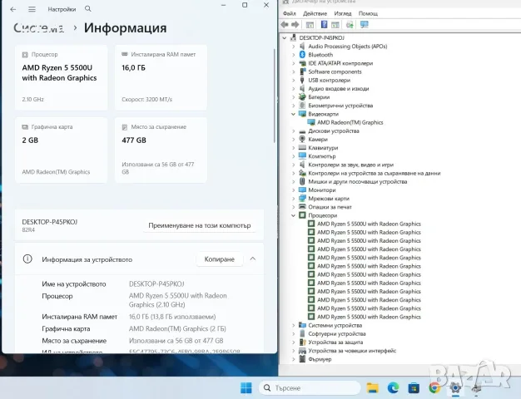
Task: Open Settings gear icon on the taskbar
Action: tap(455, 387)
